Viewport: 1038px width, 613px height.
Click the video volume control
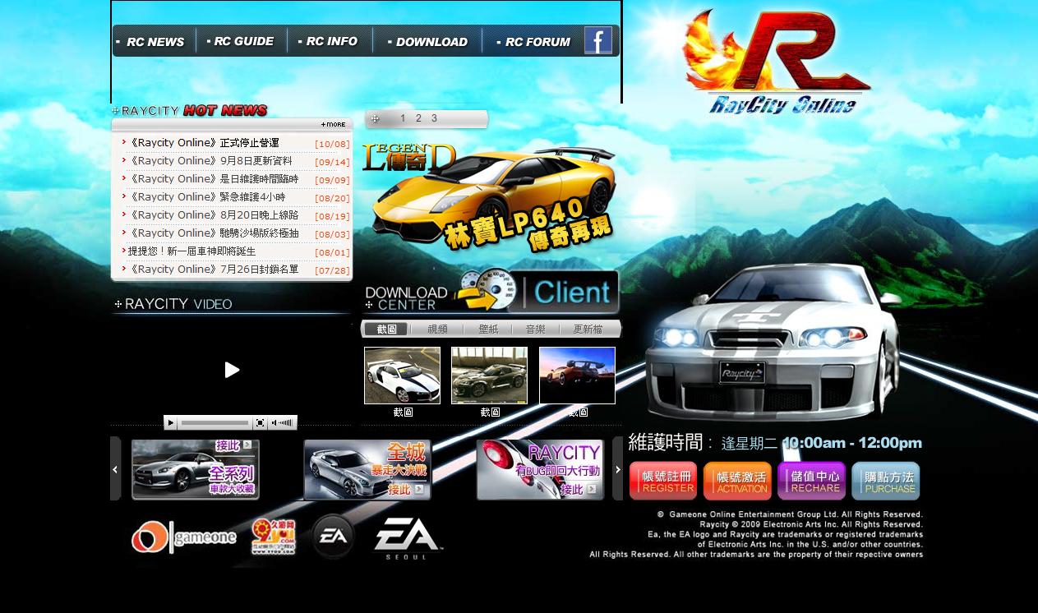(x=282, y=422)
